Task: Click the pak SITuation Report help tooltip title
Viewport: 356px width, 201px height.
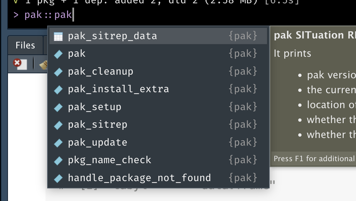Action: (314, 35)
